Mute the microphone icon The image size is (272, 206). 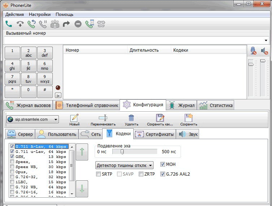[x=254, y=51]
